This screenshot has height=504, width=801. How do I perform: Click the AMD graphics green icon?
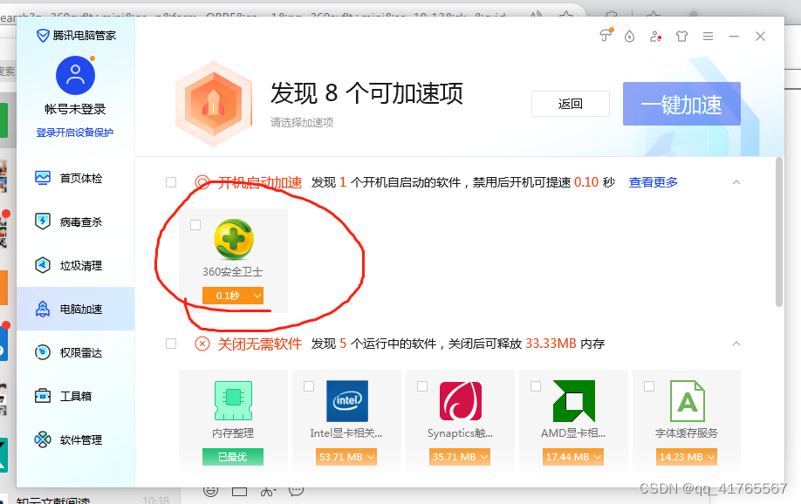click(x=573, y=401)
